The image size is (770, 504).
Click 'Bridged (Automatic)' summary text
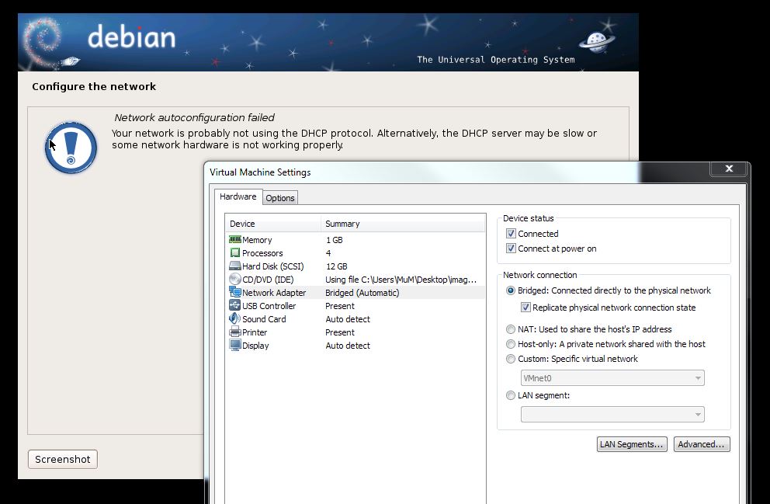click(x=362, y=293)
